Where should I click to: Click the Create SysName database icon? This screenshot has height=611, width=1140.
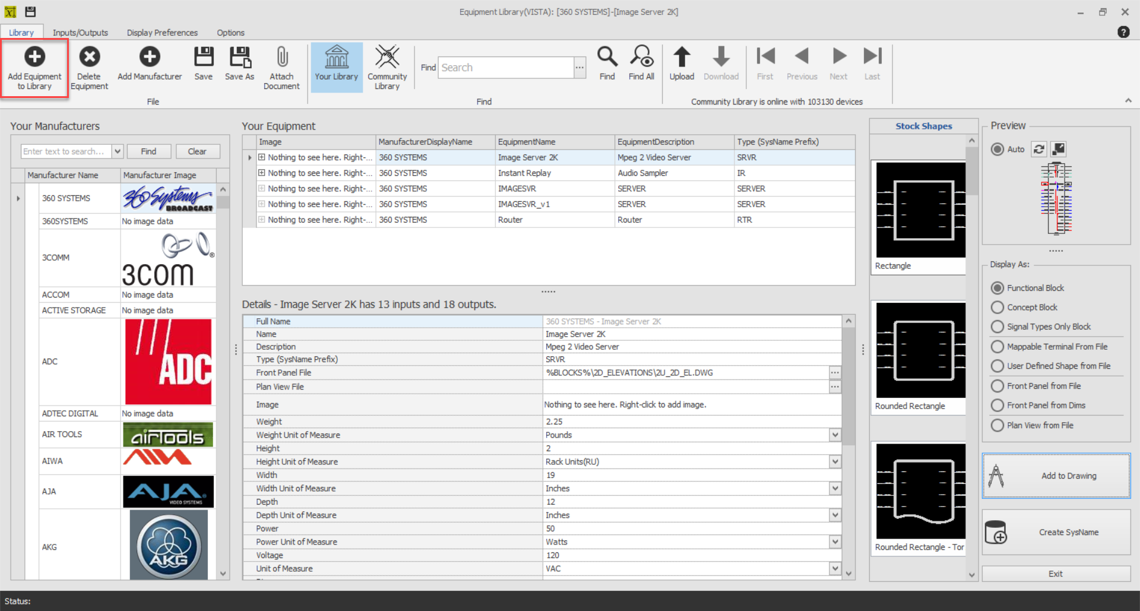pyautogui.click(x=996, y=532)
